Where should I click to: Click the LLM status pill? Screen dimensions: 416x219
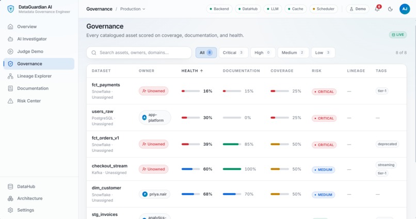pyautogui.click(x=273, y=9)
